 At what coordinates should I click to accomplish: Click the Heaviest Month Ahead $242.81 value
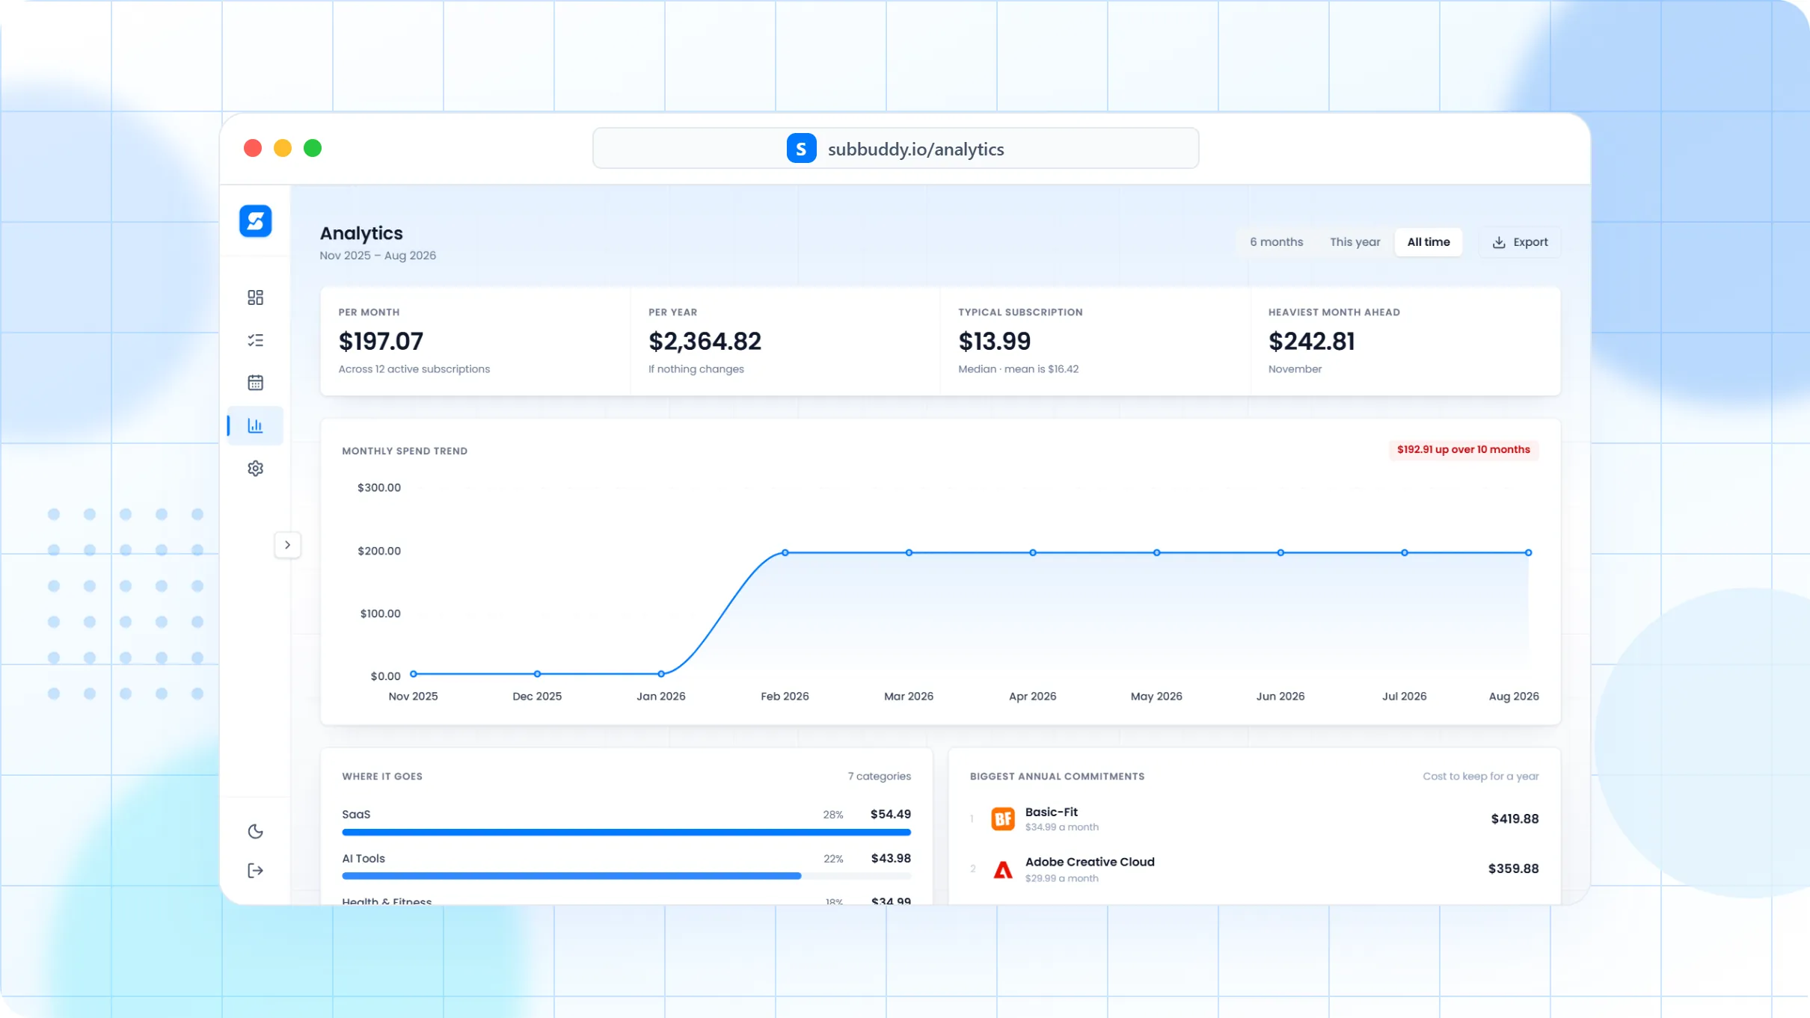1311,342
